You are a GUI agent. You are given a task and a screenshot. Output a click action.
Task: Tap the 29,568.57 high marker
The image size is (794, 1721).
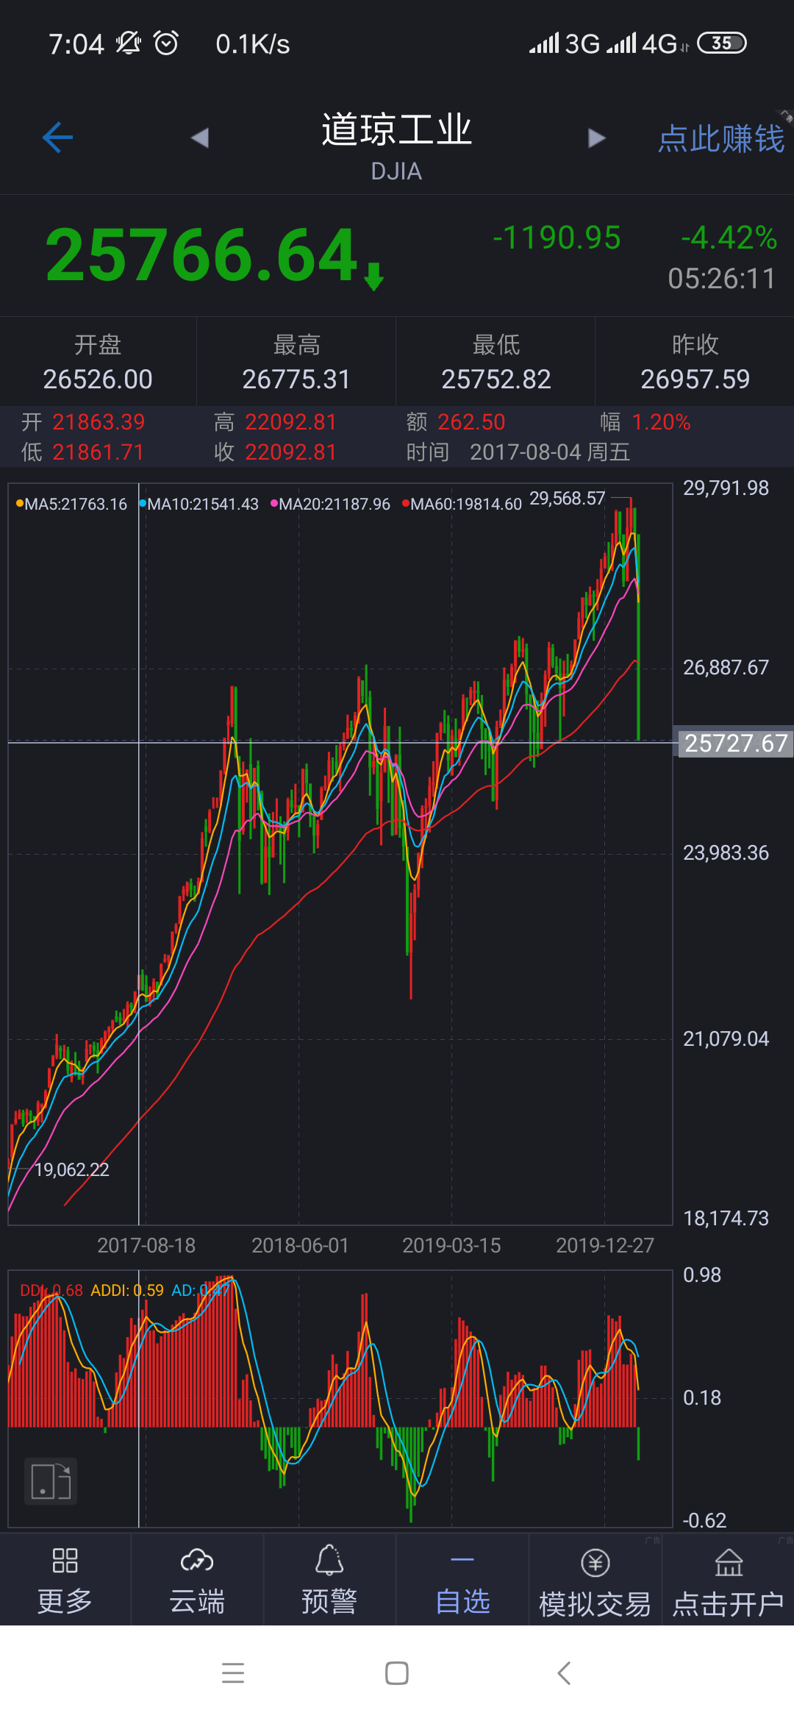567,499
